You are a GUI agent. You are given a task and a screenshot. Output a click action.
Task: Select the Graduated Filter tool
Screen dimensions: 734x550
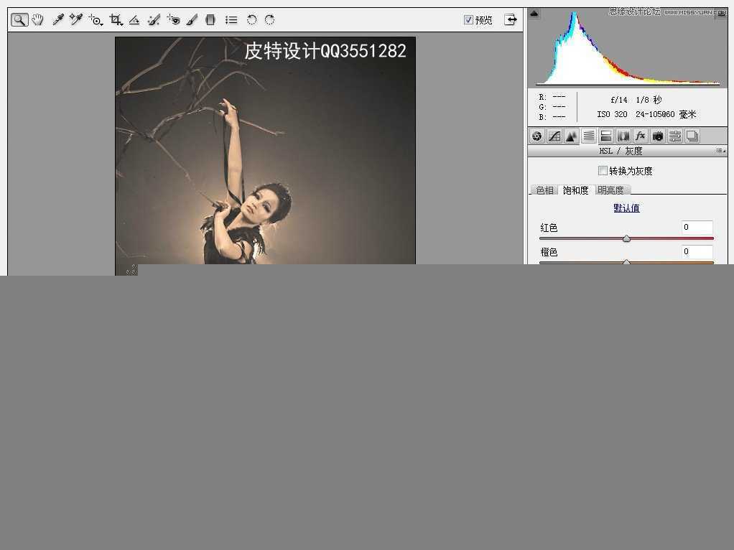210,20
